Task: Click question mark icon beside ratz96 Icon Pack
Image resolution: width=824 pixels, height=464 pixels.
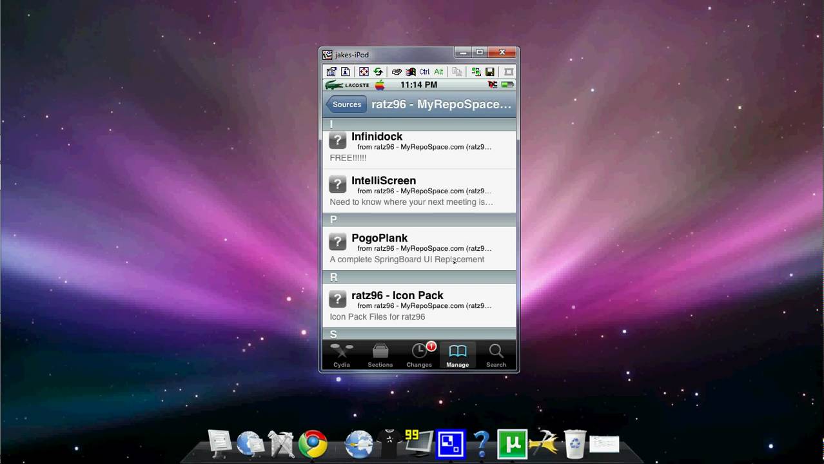Action: click(338, 299)
